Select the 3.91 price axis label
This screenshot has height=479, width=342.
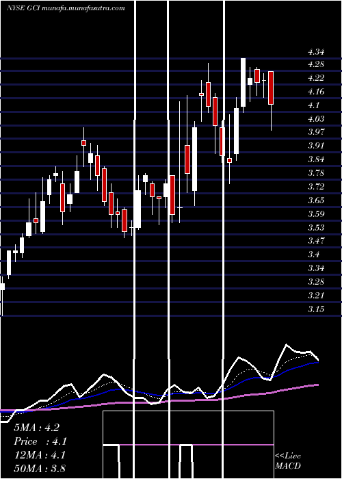(x=316, y=145)
